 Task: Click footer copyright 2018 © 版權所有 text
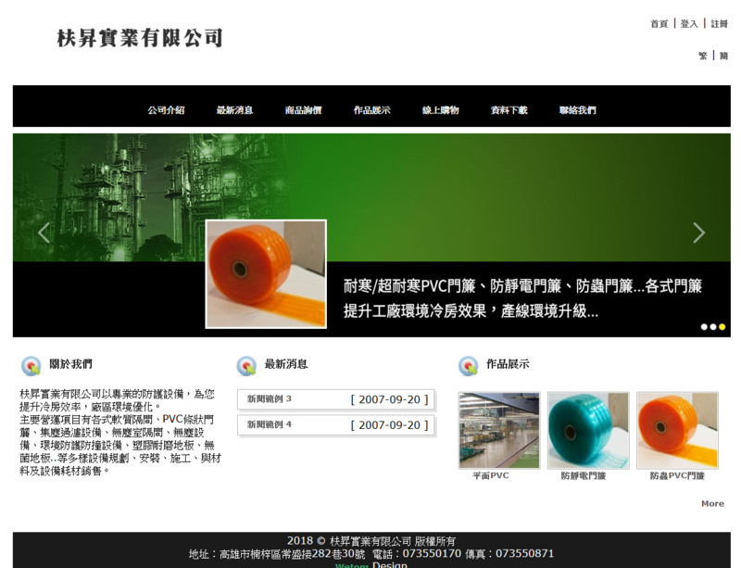(x=371, y=541)
